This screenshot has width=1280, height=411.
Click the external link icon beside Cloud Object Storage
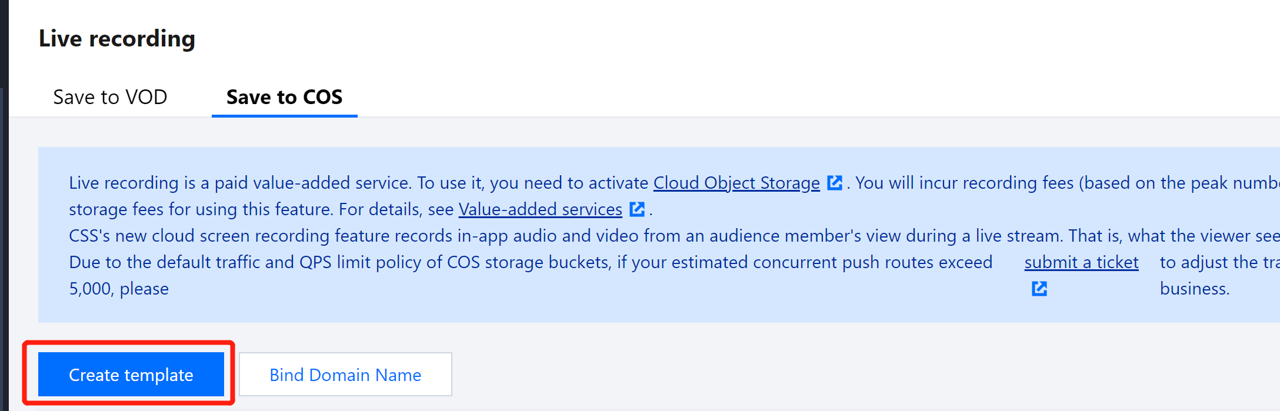coord(834,183)
